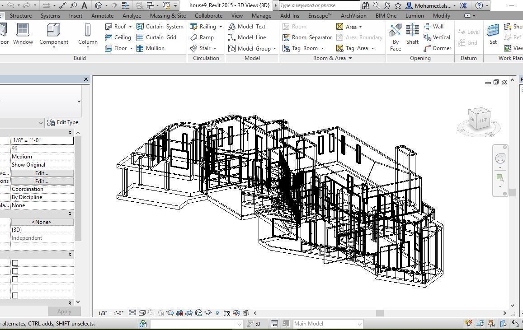Select the Curtain Grid tool
The width and height of the screenshot is (523, 330).
(x=156, y=37)
